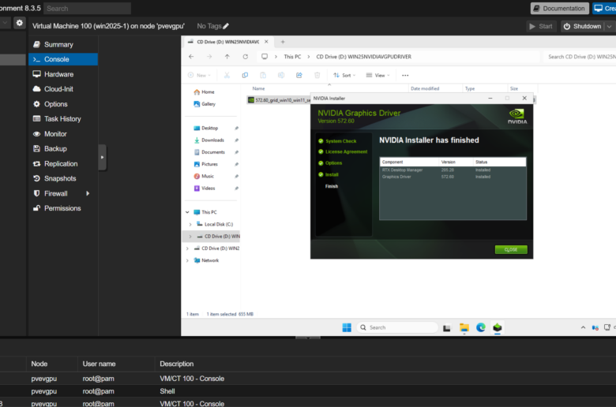
Task: Click CLOSE in the NVIDIA Installer
Action: click(x=511, y=249)
